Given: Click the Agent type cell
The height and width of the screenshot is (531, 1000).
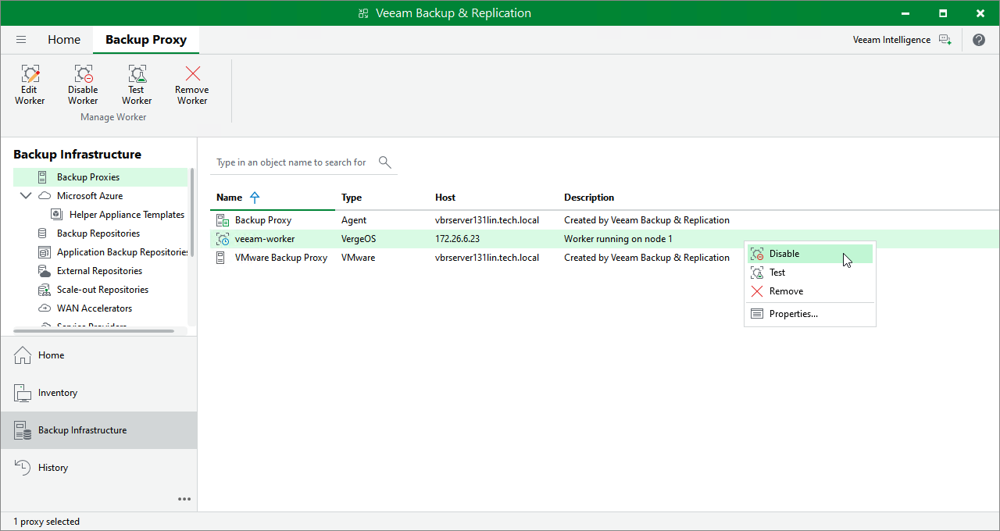Looking at the screenshot, I should pos(354,220).
